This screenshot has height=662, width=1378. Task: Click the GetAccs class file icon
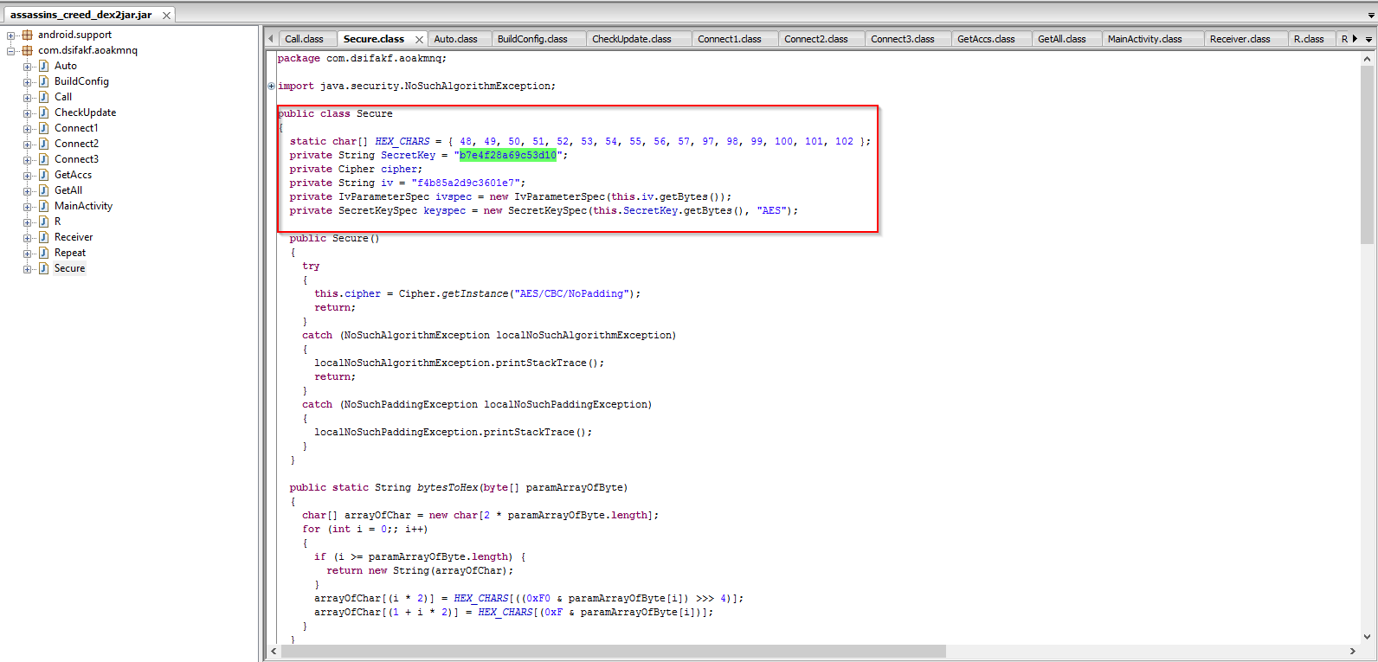pyautogui.click(x=43, y=175)
